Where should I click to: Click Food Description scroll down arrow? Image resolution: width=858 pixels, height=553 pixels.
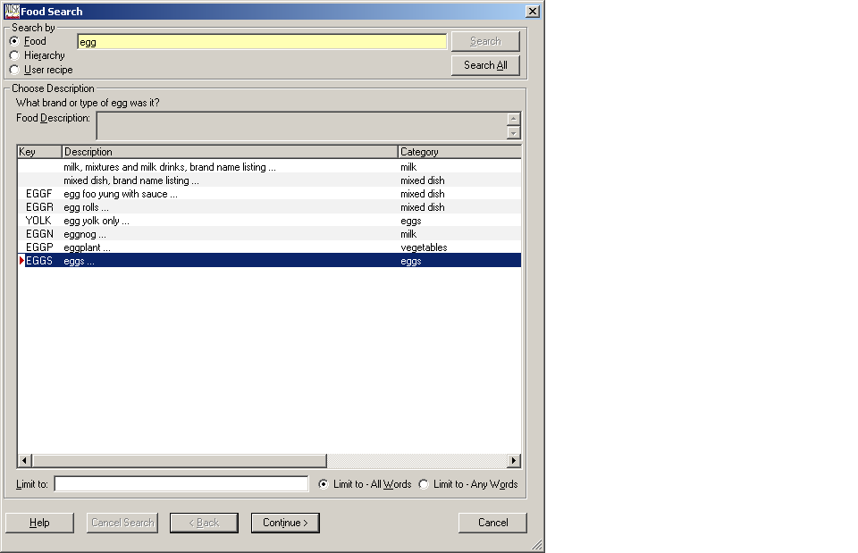513,132
